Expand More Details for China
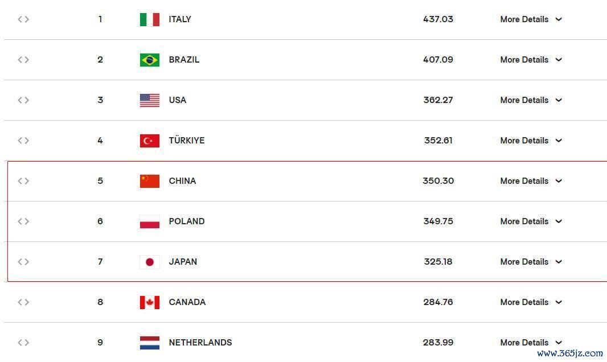Image resolution: width=607 pixels, height=362 pixels. click(531, 181)
